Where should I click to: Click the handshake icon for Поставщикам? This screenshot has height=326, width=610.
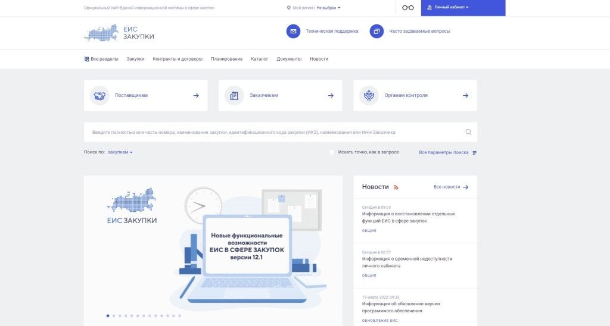coord(99,95)
